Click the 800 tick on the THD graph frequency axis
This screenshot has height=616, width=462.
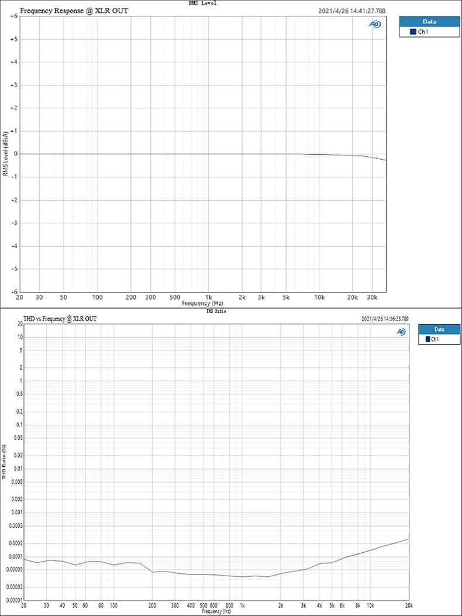click(230, 606)
